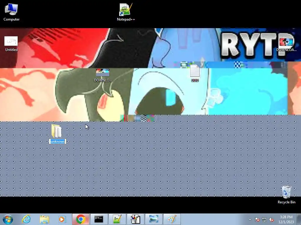Screen dimensions: 301x225
Task: Open the Windows Start menu orb
Action: pyautogui.click(x=8, y=219)
